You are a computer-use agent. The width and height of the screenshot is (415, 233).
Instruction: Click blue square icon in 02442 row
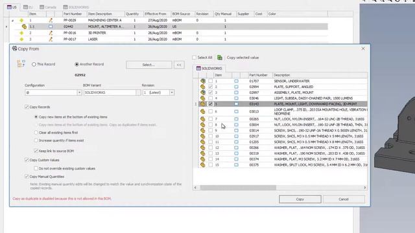[x=51, y=27]
